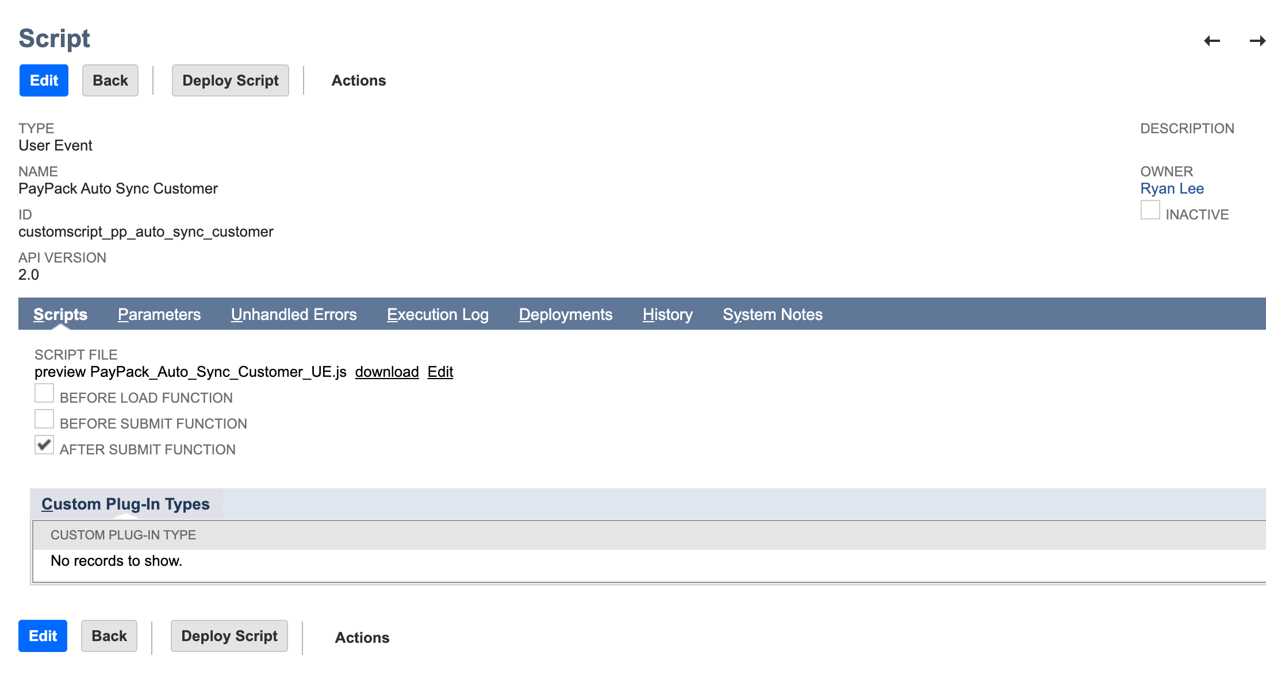This screenshot has width=1266, height=679.
Task: Click the name PayPack Auto Sync Customer
Action: pyautogui.click(x=118, y=188)
